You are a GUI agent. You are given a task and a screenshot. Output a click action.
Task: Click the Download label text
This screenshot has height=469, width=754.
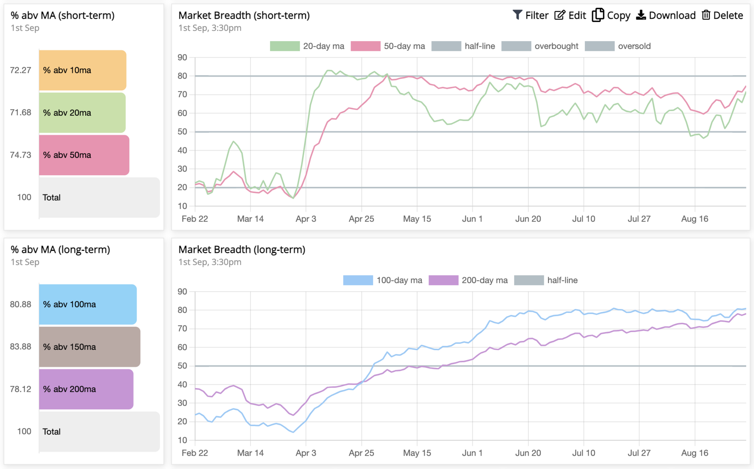[x=672, y=15]
